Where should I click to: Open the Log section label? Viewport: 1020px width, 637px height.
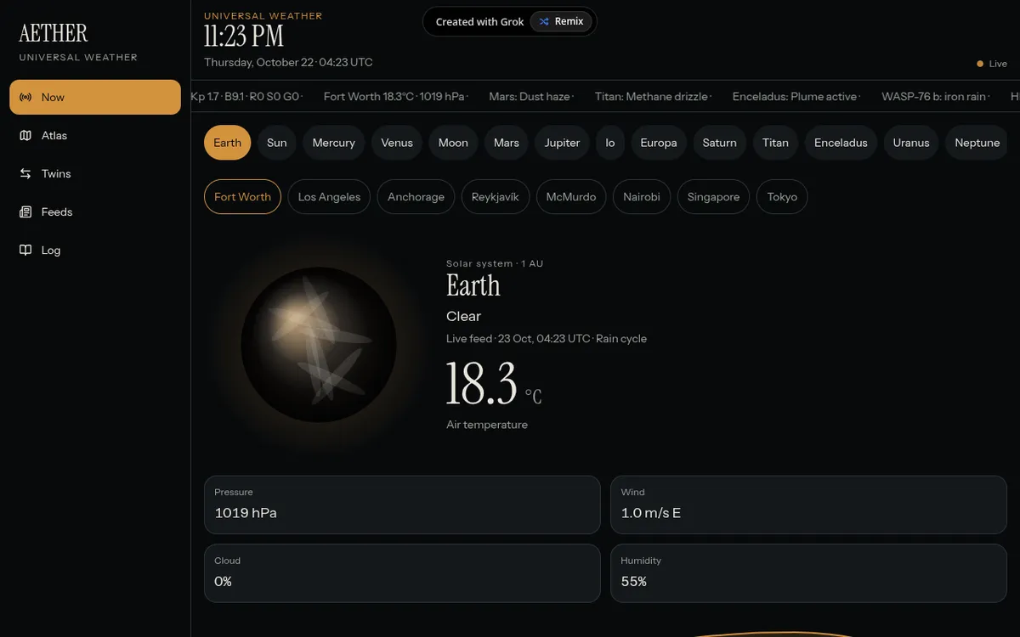[x=51, y=250]
